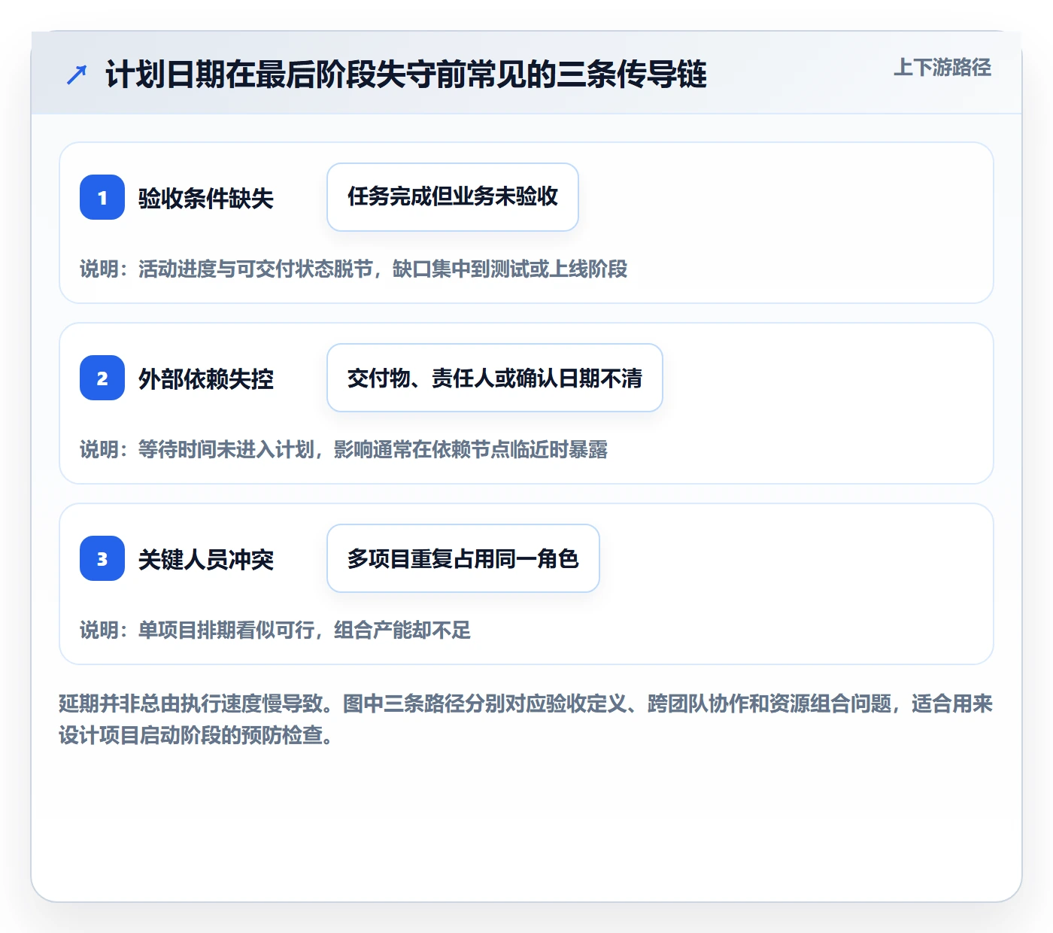Click the number 3 badge
The image size is (1053, 933).
click(102, 558)
